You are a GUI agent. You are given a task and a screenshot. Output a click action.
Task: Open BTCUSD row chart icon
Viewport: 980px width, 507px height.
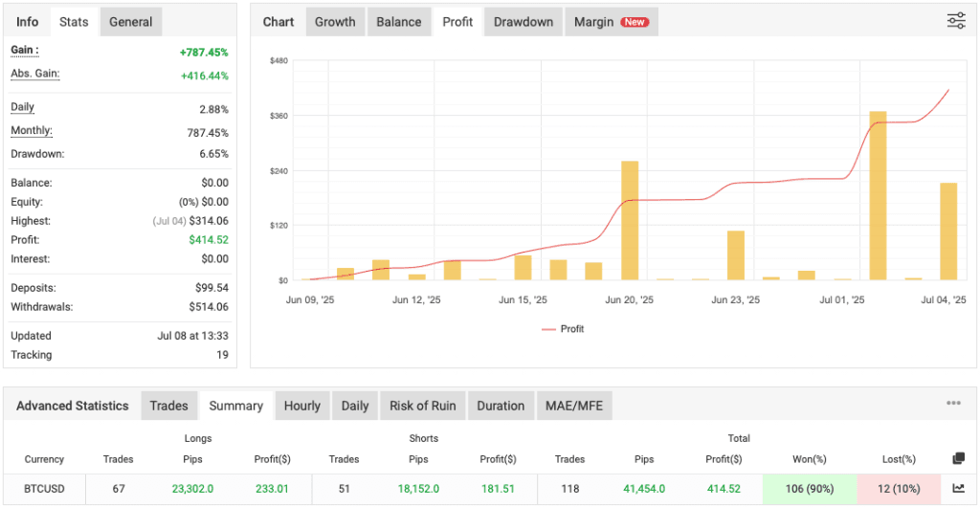point(959,488)
